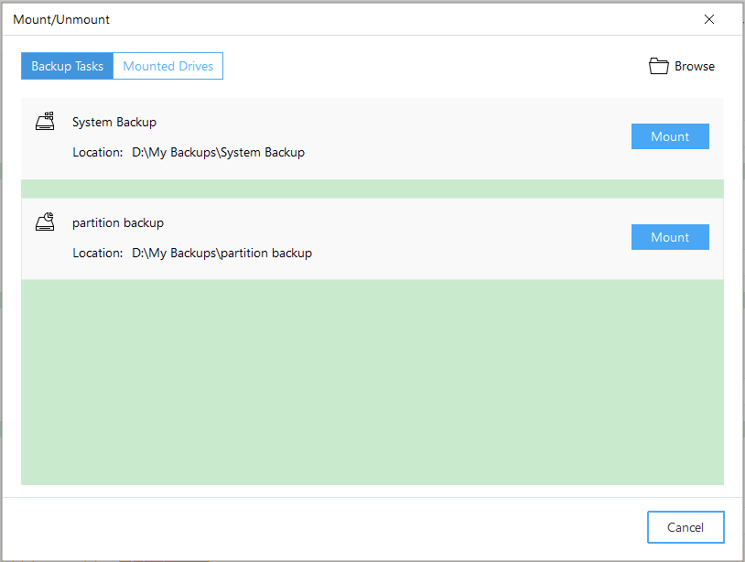Screen dimensions: 745x562
Task: Close the Mount/Unmount window
Action: [x=709, y=19]
